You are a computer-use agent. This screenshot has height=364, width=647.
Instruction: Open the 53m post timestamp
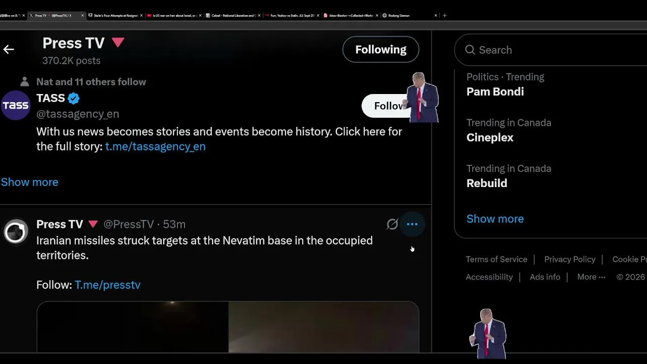[x=174, y=224]
